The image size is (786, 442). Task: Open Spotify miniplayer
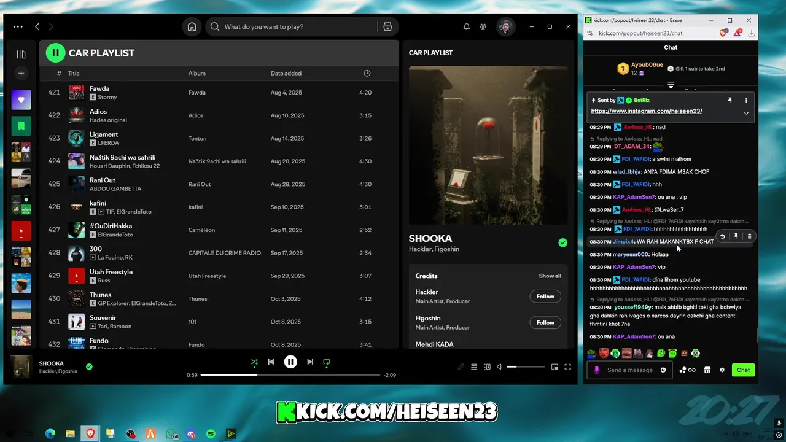pos(554,366)
